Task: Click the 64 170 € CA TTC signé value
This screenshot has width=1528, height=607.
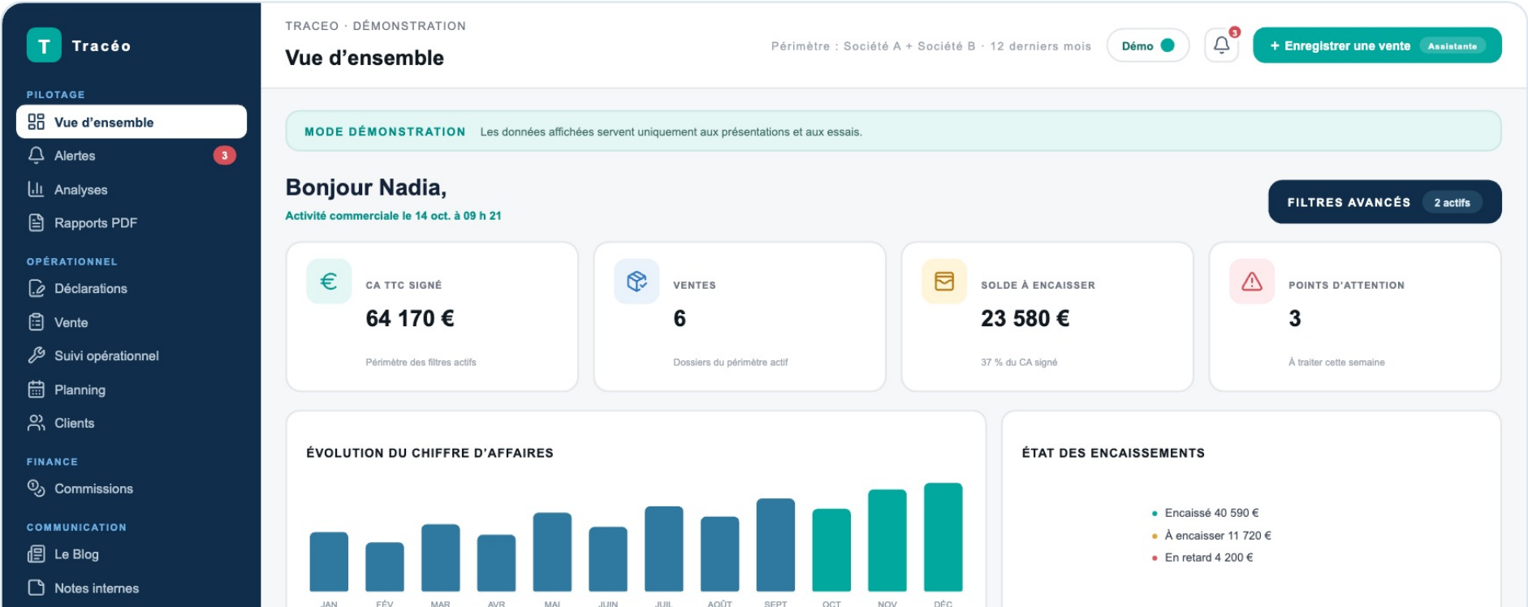Action: (410, 318)
